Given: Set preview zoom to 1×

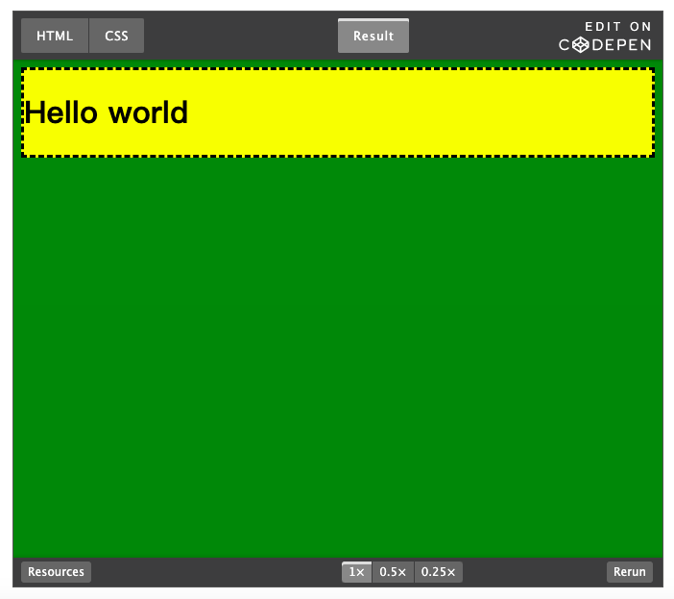Looking at the screenshot, I should [x=356, y=572].
